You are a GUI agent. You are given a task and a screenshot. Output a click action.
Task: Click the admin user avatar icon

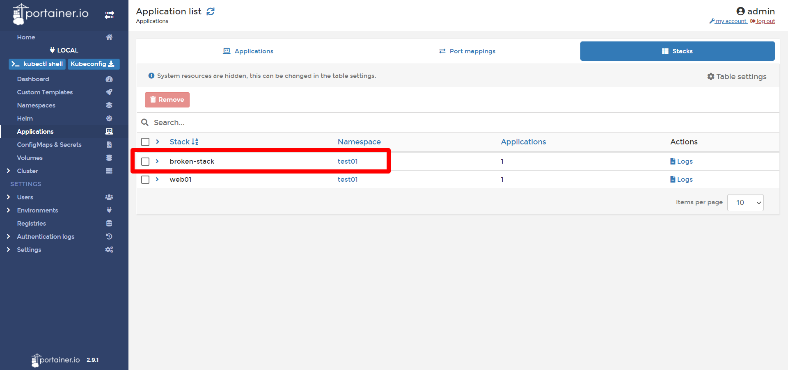point(740,11)
